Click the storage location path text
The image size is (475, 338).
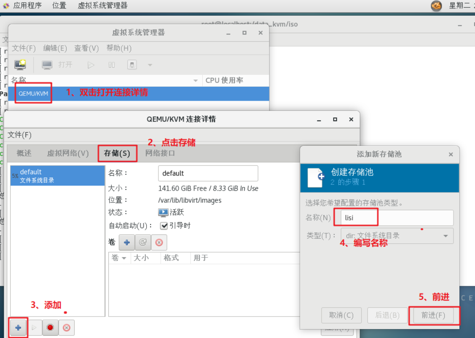[x=190, y=200]
